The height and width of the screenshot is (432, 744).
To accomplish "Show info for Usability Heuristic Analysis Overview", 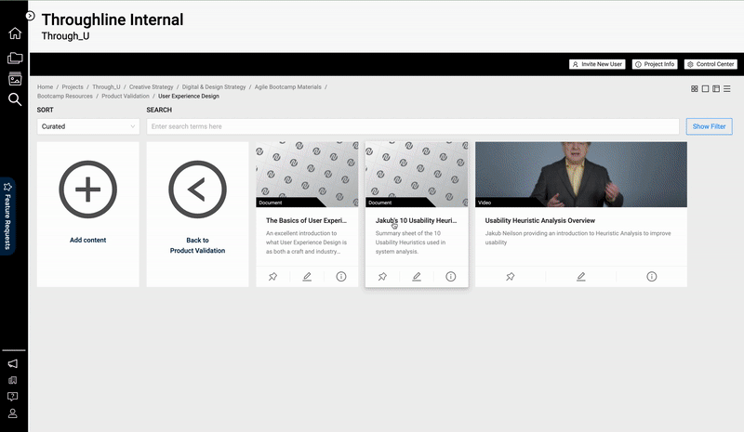I will click(652, 277).
